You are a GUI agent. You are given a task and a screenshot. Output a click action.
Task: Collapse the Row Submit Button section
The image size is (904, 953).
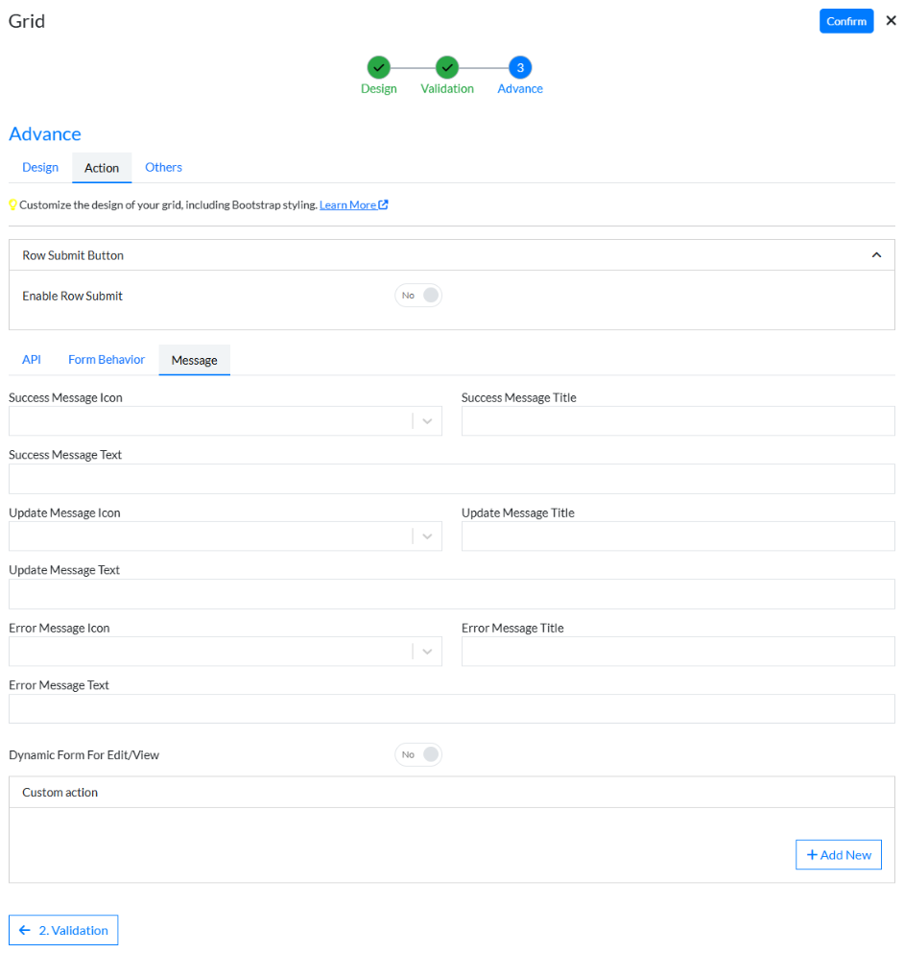coord(876,254)
